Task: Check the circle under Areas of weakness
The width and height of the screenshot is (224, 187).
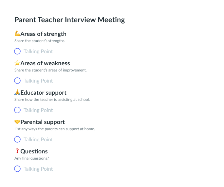Action: (17, 81)
